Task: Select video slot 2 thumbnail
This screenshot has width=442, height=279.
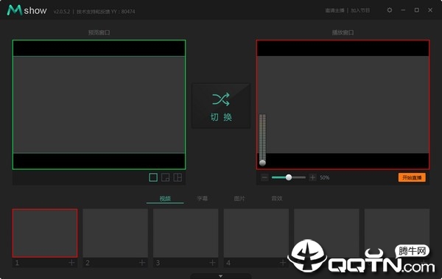Action: 116,233
